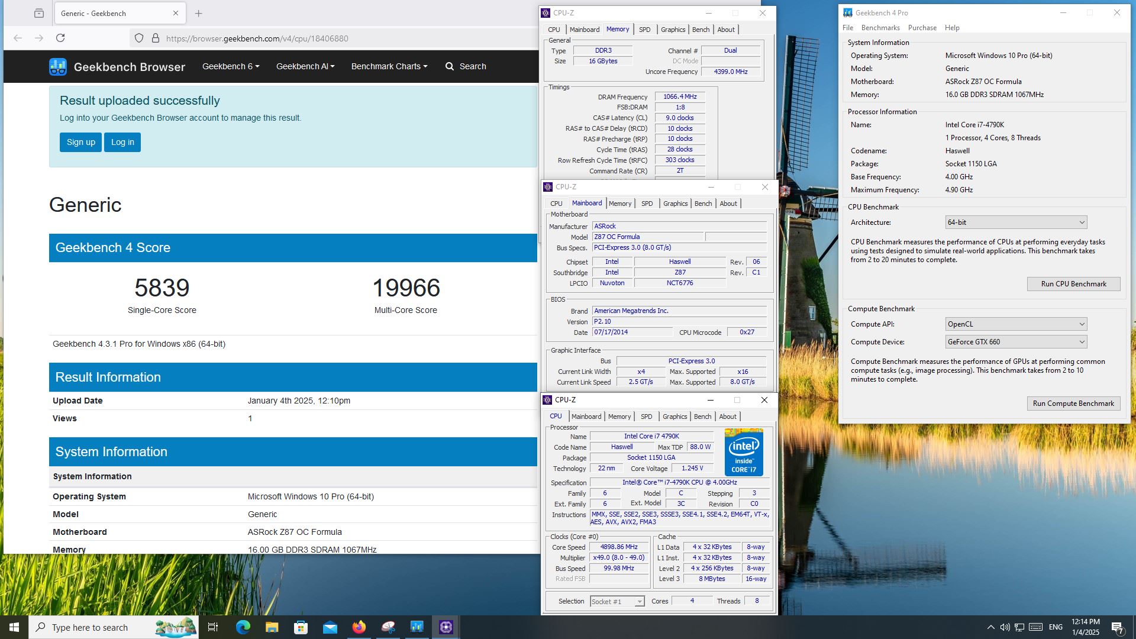The image size is (1136, 639).
Task: Switch to Geekbench 4 on the taskbar
Action: 417,627
